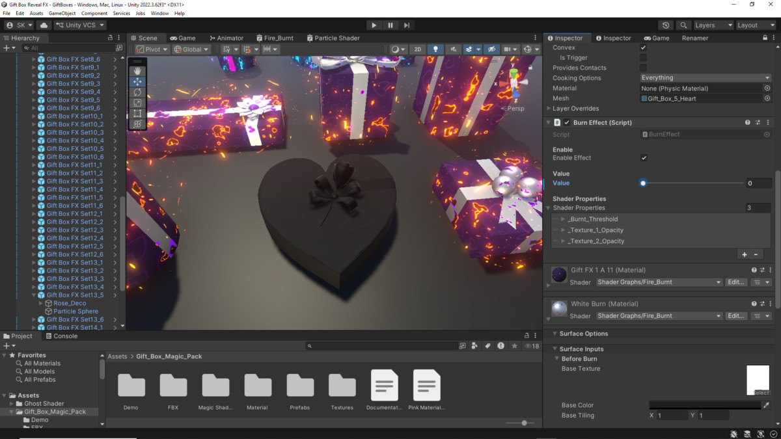Collapse the Surface Inputs section
Viewport: 781px width, 439px height.
(x=555, y=349)
